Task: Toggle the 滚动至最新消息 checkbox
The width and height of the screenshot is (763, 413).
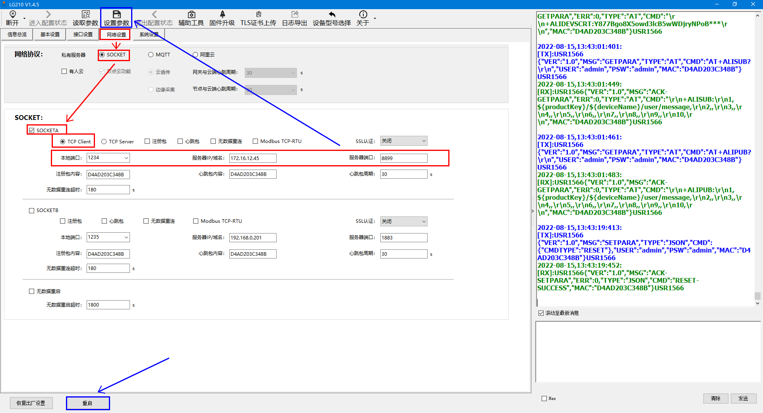Action: pos(541,313)
